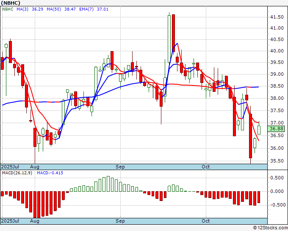288x231 pixels.
Task: Click the tallest green MACD histogram bar
Action: coord(108,184)
